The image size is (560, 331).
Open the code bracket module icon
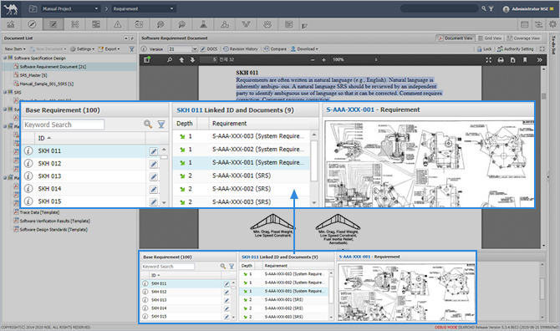[x=139, y=24]
